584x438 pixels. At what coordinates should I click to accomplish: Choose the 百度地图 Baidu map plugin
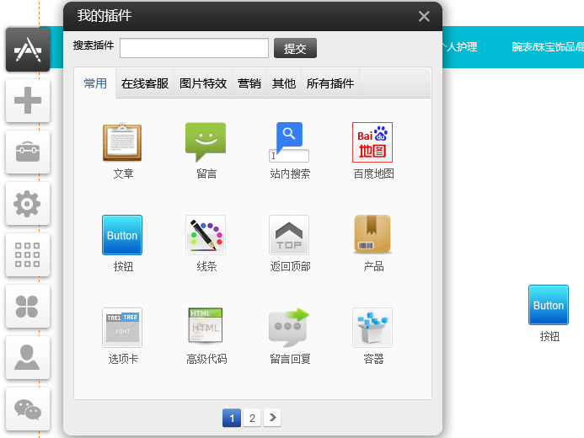372,142
